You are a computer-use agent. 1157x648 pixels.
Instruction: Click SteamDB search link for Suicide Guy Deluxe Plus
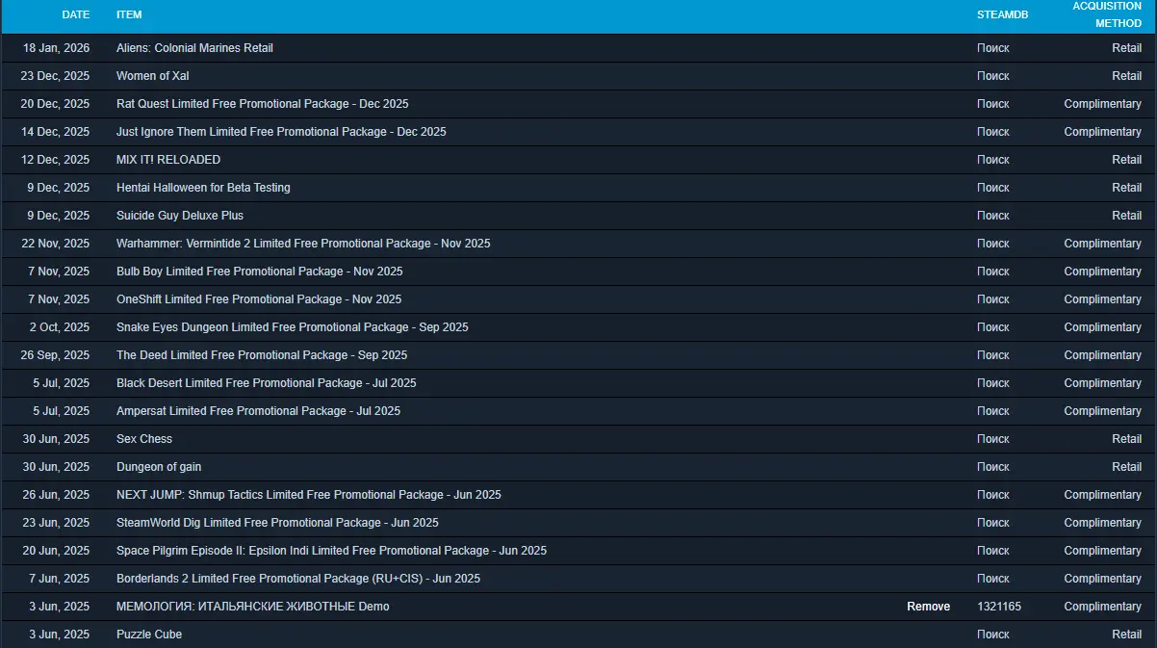click(x=992, y=216)
